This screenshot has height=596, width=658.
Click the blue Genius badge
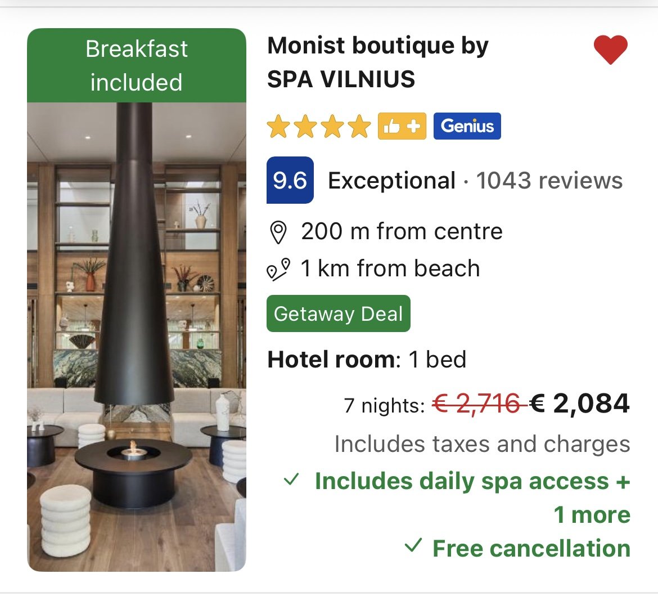click(467, 126)
